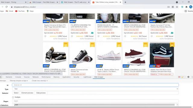
Task: Click the 565 Terjual sold count
Action: click(143, 36)
